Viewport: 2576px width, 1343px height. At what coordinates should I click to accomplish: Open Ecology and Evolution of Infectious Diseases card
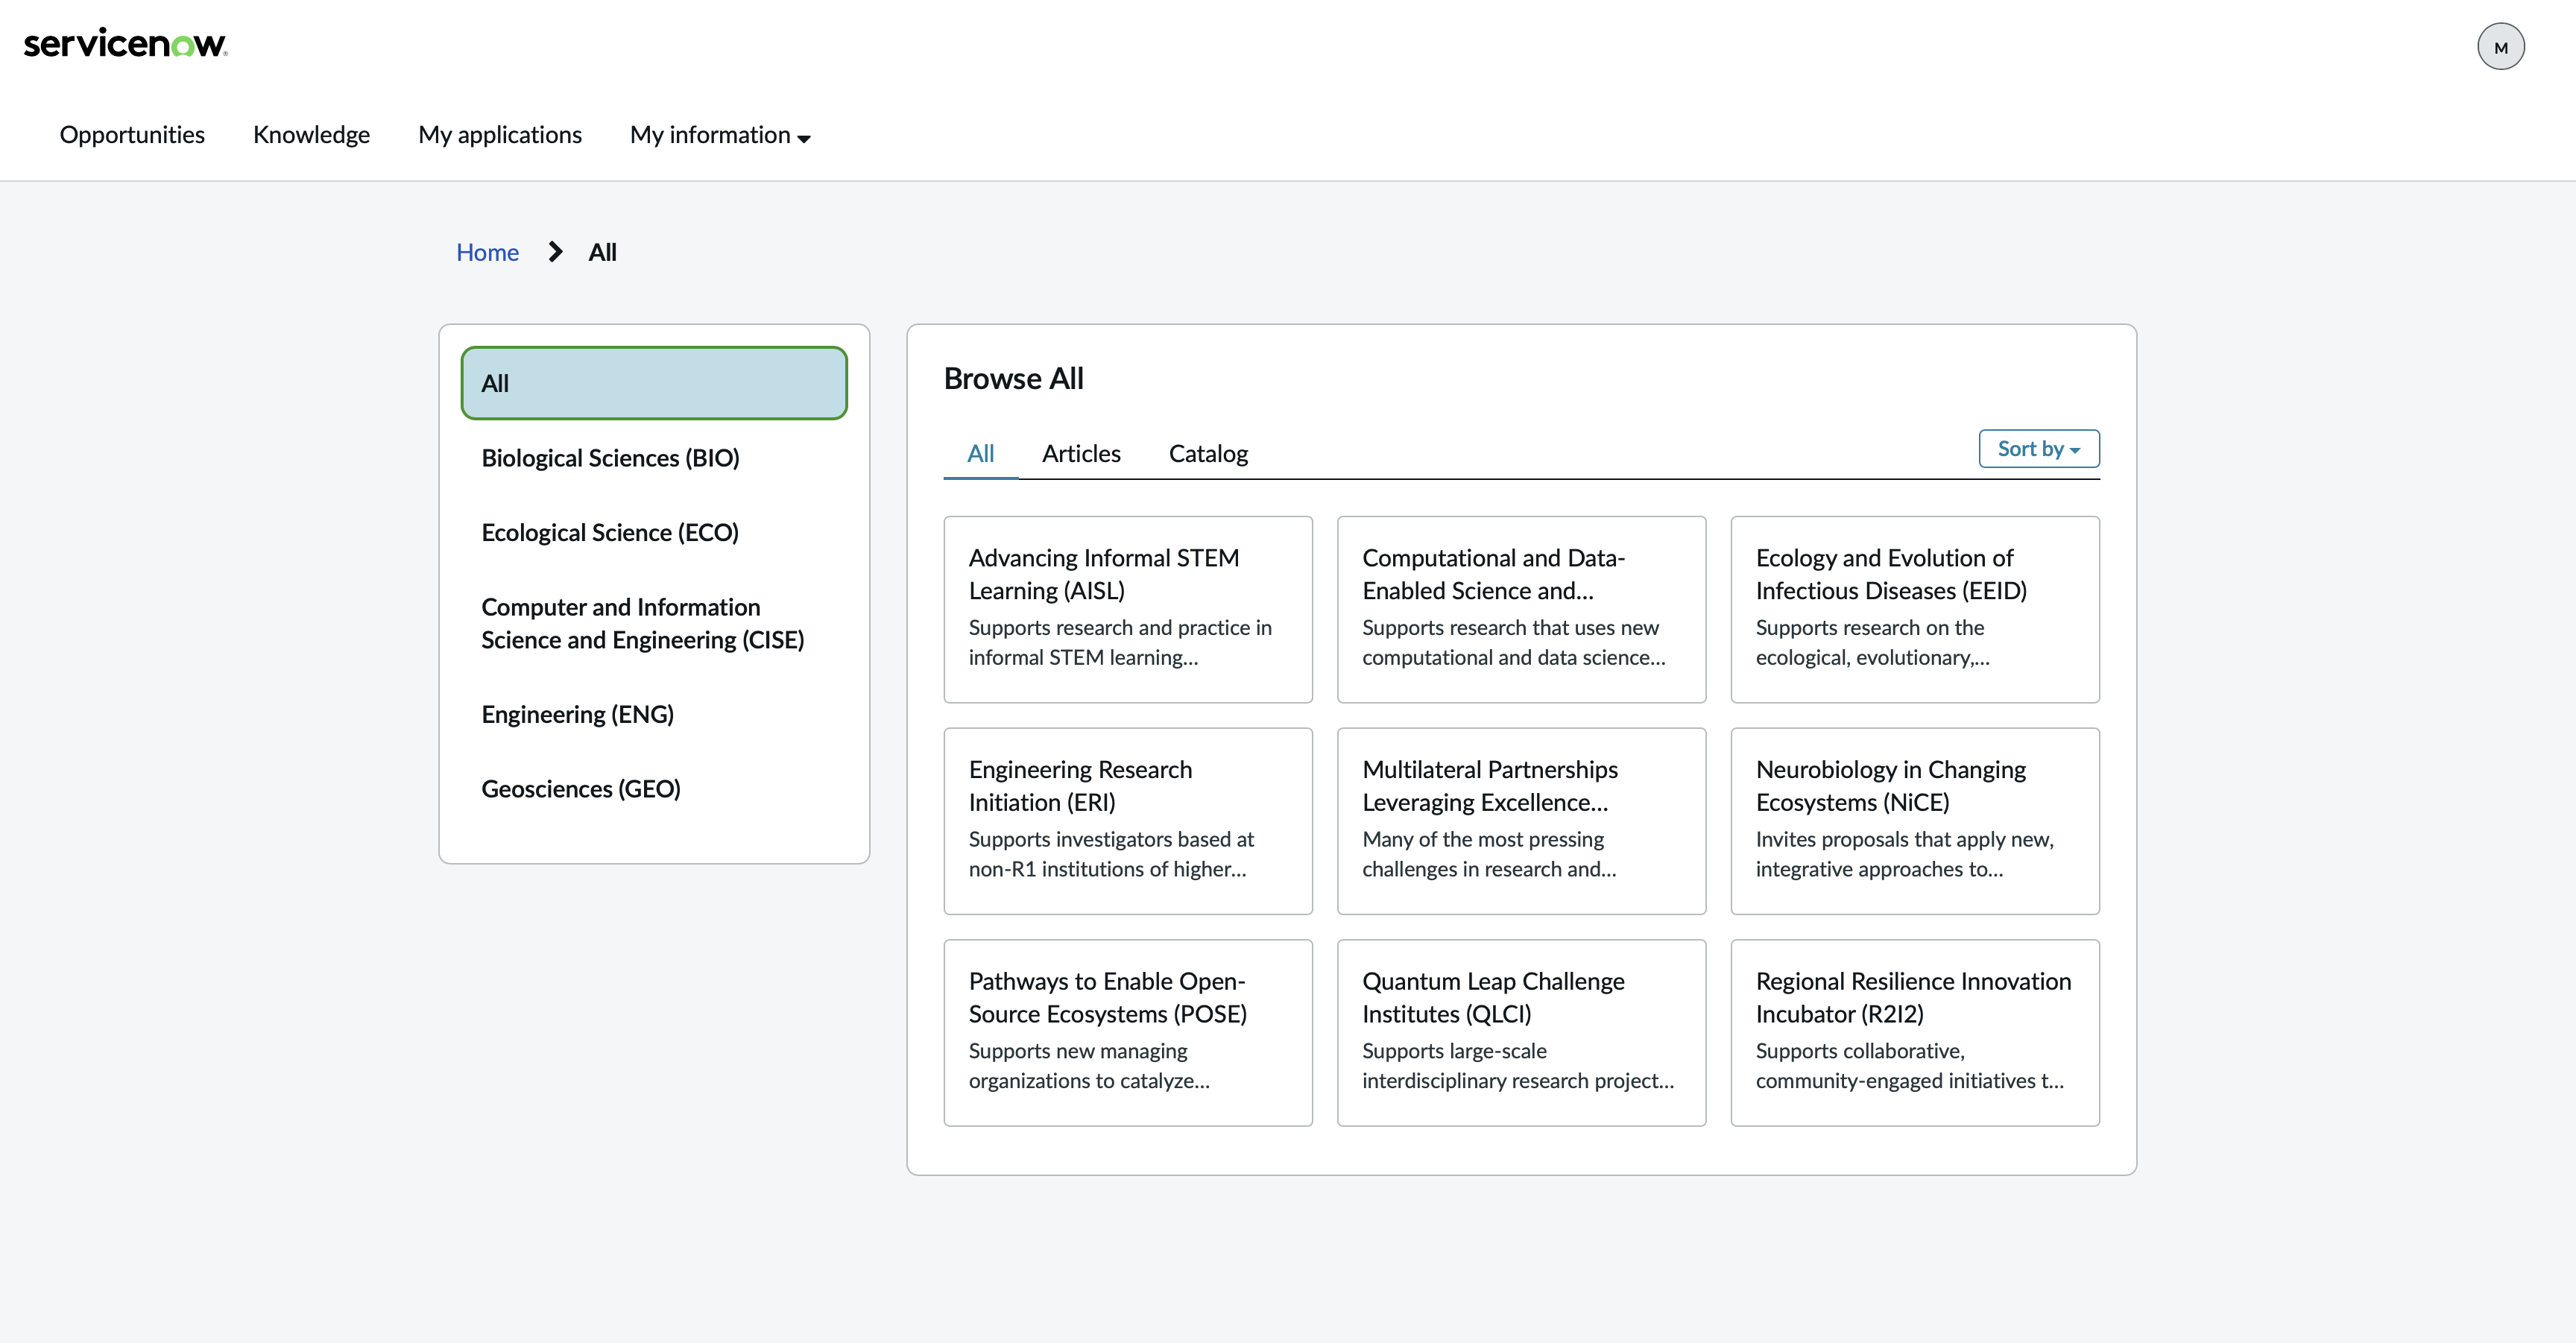pos(1915,609)
